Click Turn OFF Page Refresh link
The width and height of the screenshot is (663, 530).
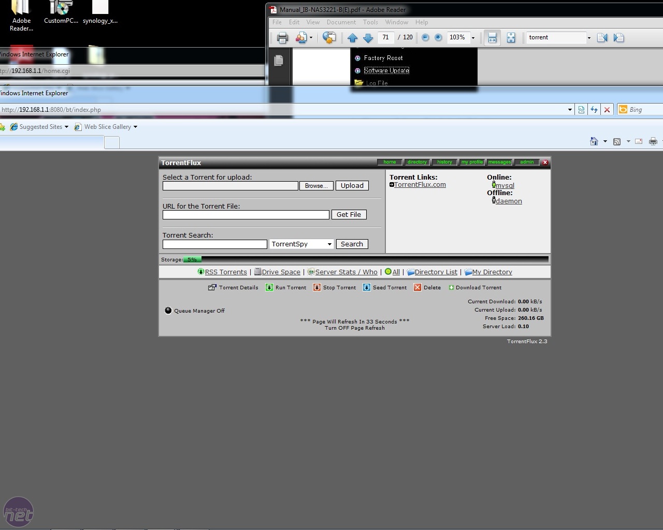tap(355, 328)
